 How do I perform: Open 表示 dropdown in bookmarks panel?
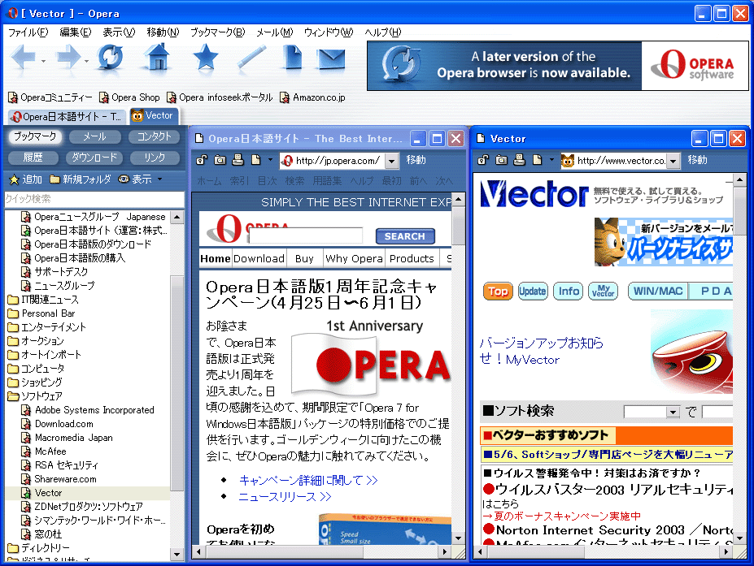pyautogui.click(x=141, y=179)
